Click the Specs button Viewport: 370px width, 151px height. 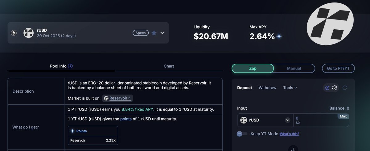[x=141, y=33]
